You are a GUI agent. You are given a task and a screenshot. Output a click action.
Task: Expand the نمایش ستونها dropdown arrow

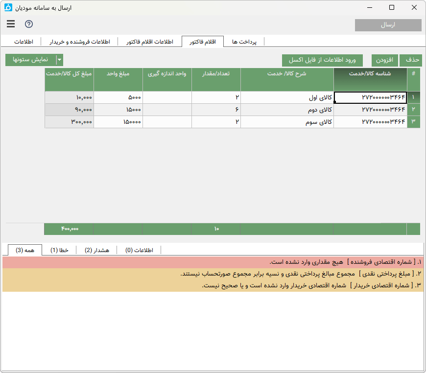pos(59,60)
